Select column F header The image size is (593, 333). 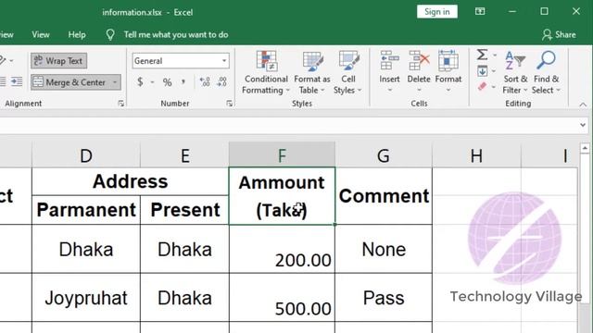(x=282, y=155)
